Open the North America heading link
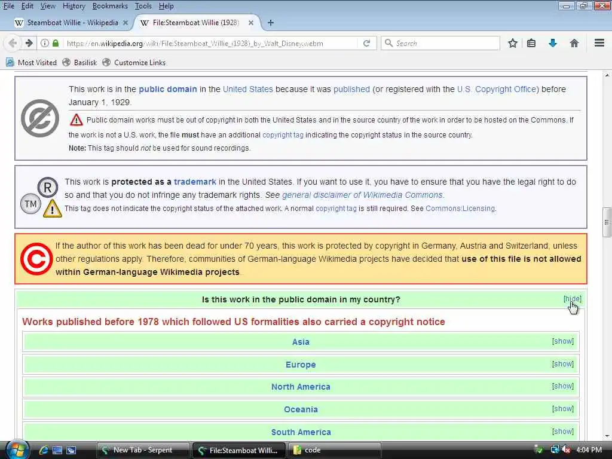This screenshot has width=612, height=459. [x=301, y=387]
